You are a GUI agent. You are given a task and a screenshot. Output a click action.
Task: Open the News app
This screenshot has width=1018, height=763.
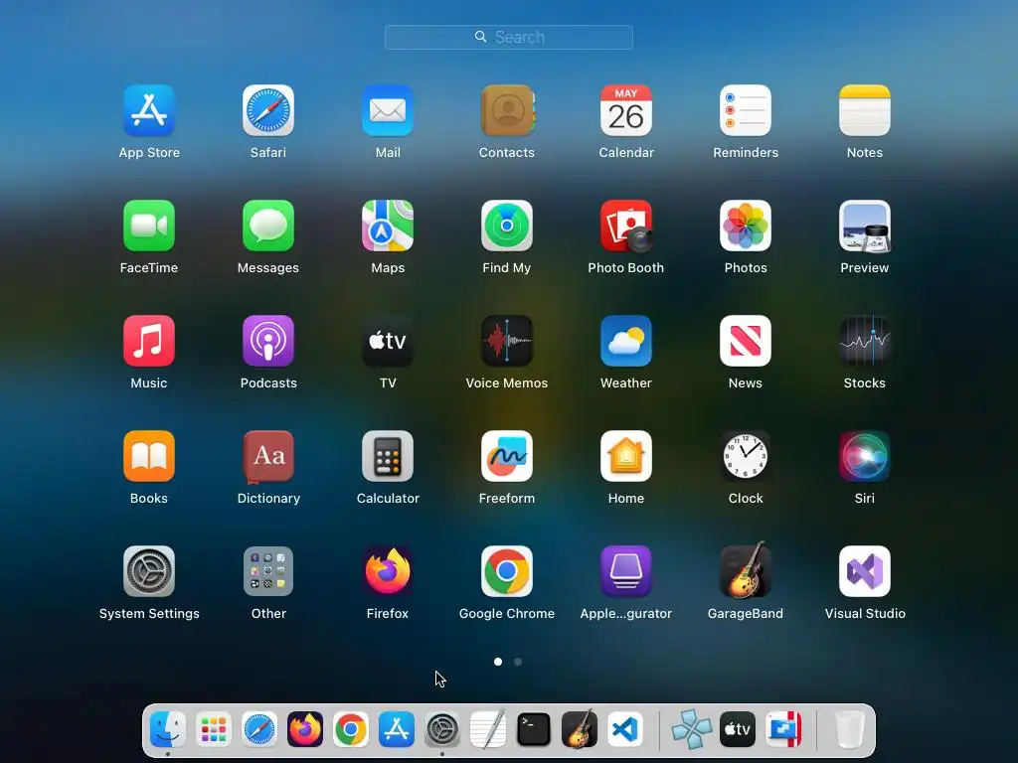pyautogui.click(x=746, y=342)
